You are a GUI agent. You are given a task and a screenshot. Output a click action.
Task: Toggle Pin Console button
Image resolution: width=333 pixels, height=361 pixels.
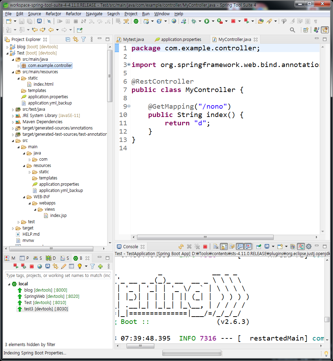tap(259, 246)
